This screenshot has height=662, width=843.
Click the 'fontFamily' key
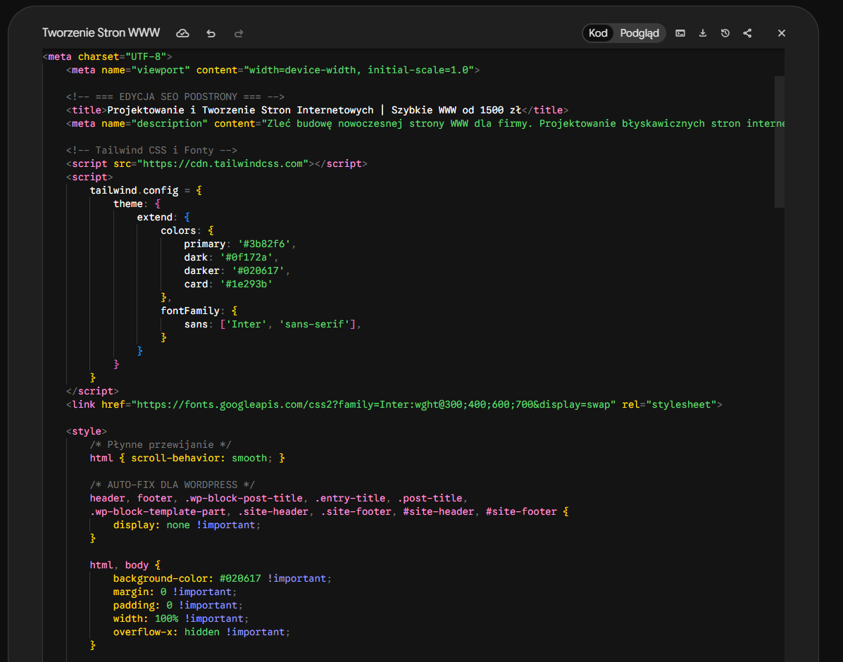[x=189, y=311]
